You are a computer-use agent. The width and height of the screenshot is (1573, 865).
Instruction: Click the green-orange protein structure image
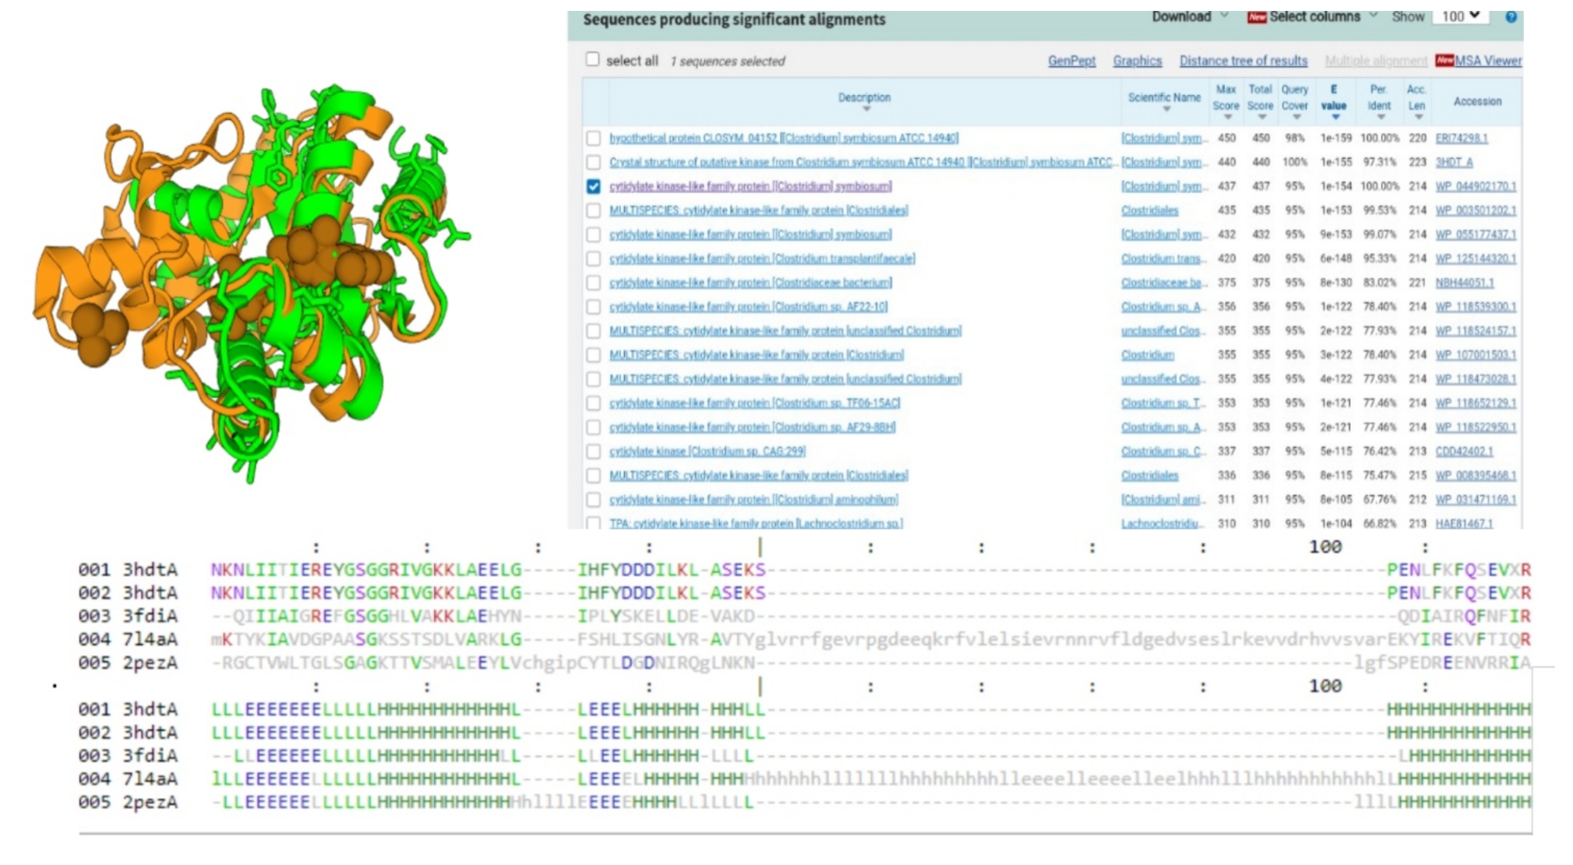pyautogui.click(x=249, y=280)
